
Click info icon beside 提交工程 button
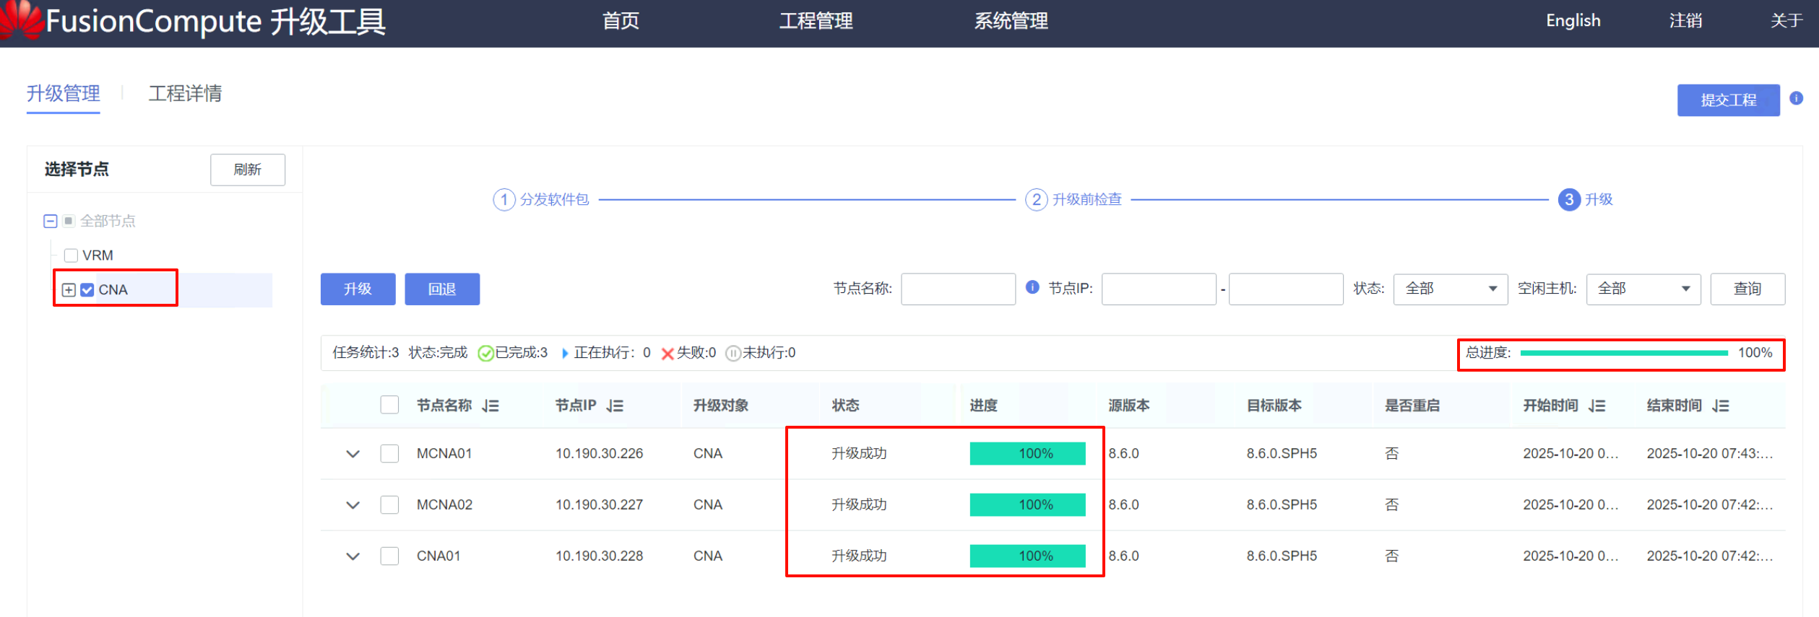1796,99
